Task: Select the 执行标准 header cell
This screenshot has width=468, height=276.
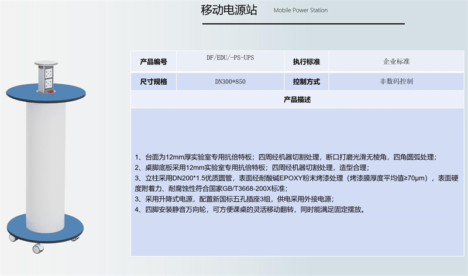Action: (x=306, y=61)
